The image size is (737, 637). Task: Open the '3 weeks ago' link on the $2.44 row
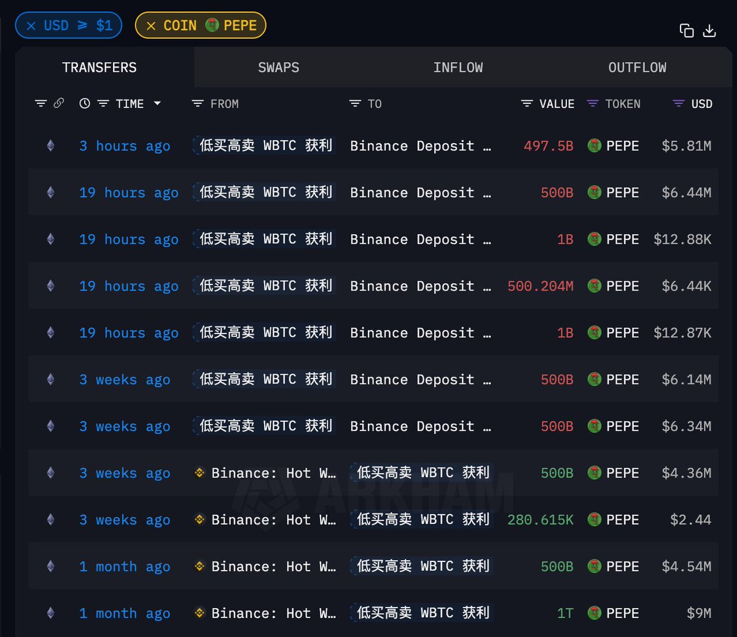coord(125,520)
